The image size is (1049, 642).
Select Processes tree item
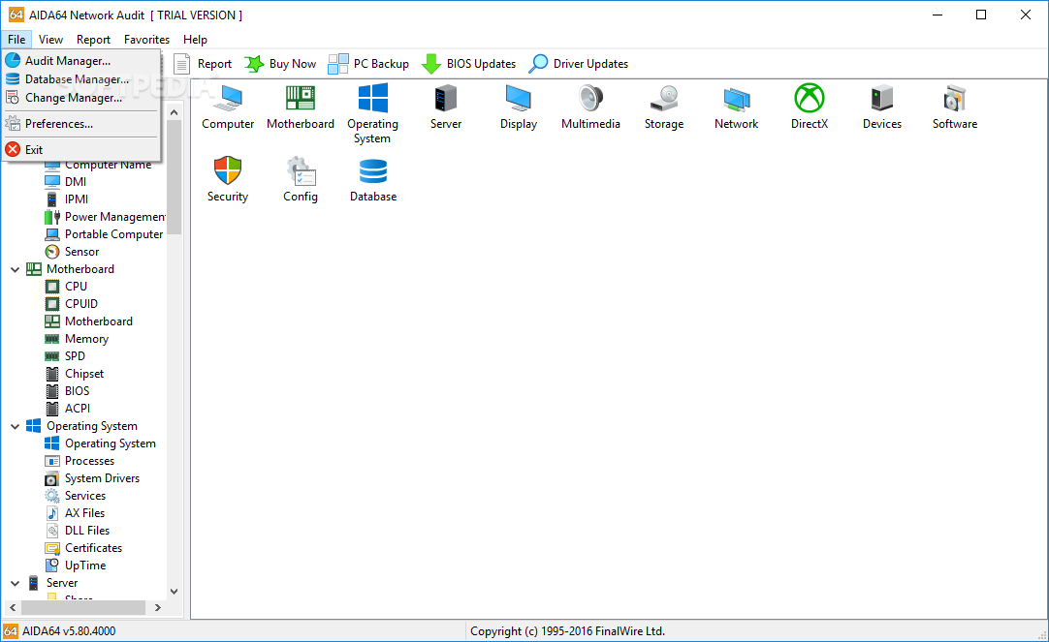click(x=79, y=461)
